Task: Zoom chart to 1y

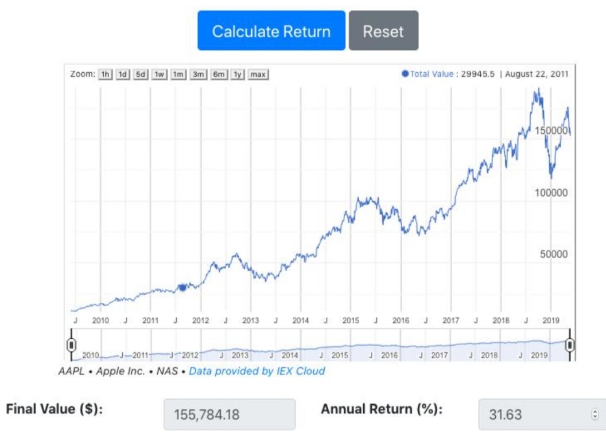Action: pos(237,75)
